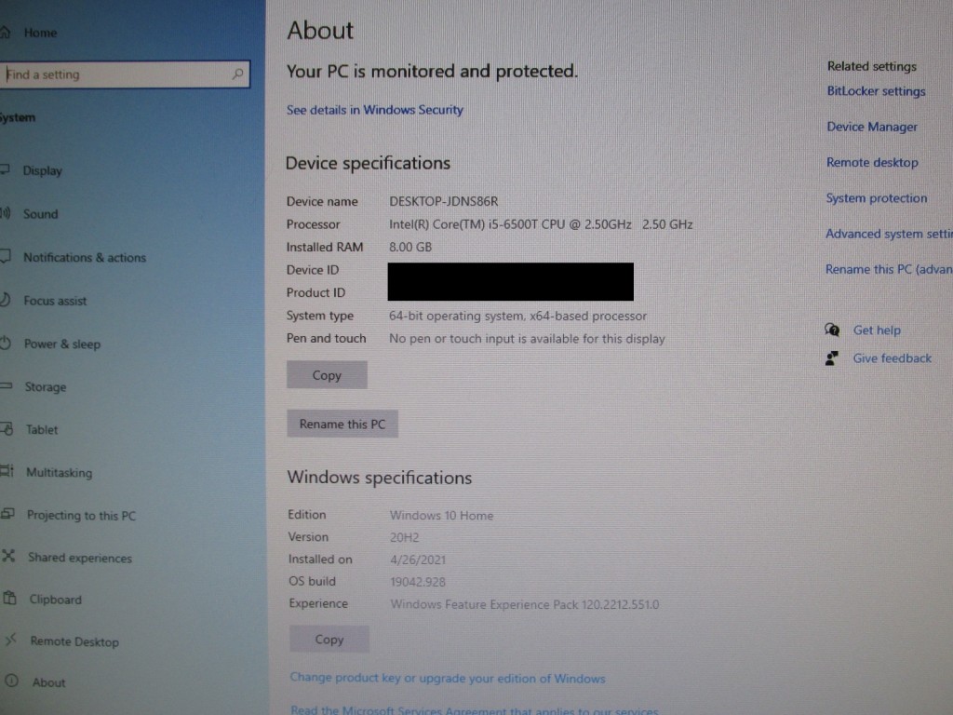Open Remote desktop related setting link
953x715 pixels.
tap(871, 162)
